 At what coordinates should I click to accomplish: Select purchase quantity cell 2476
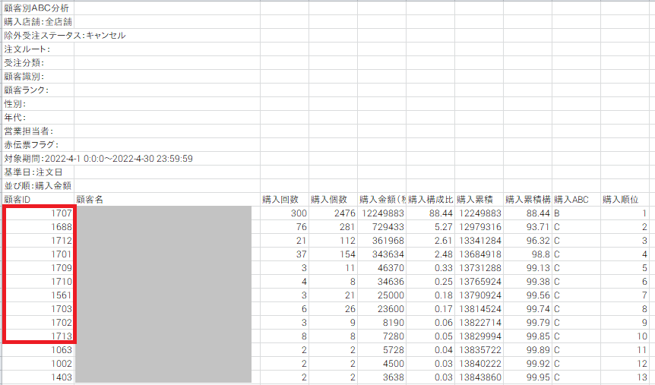[x=333, y=213]
